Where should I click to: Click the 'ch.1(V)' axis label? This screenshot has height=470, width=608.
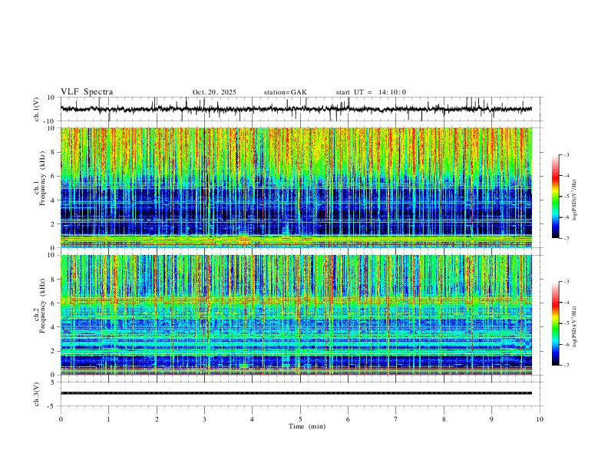pos(37,109)
